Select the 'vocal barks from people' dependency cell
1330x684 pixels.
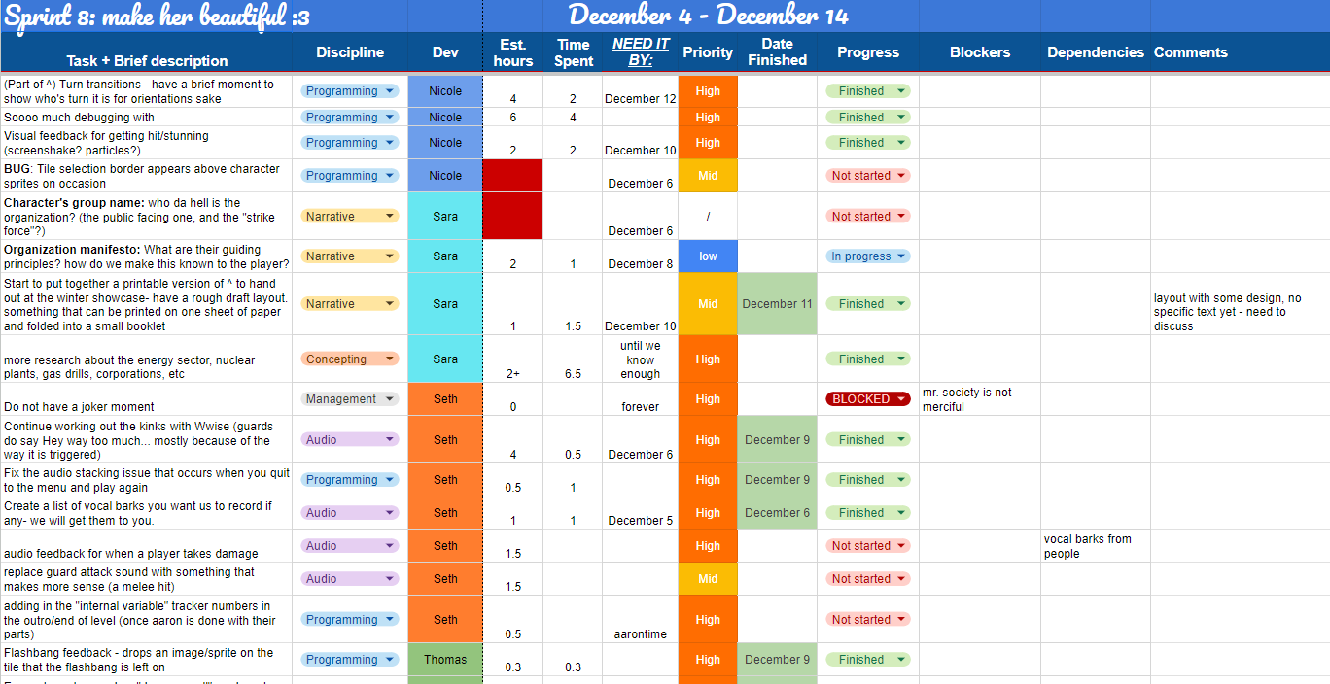pos(1095,546)
